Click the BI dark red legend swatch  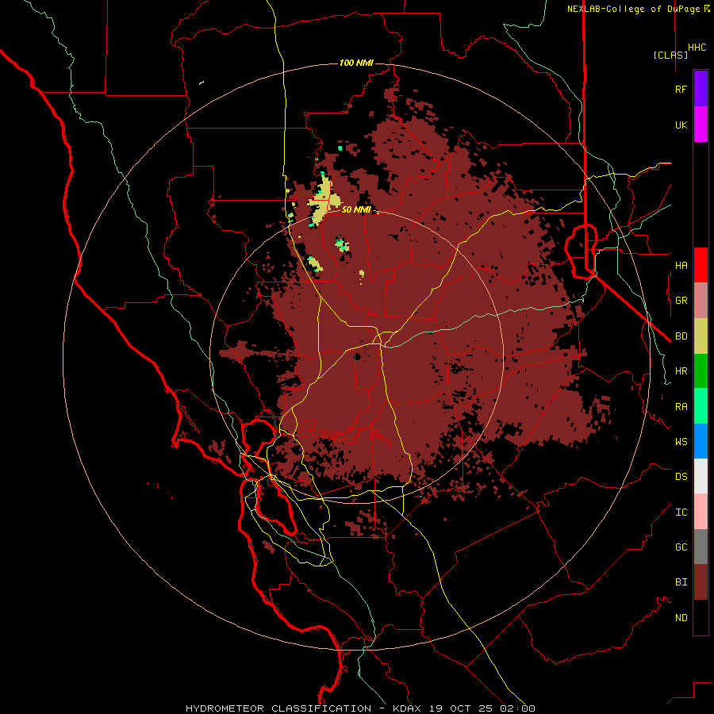pyautogui.click(x=701, y=582)
